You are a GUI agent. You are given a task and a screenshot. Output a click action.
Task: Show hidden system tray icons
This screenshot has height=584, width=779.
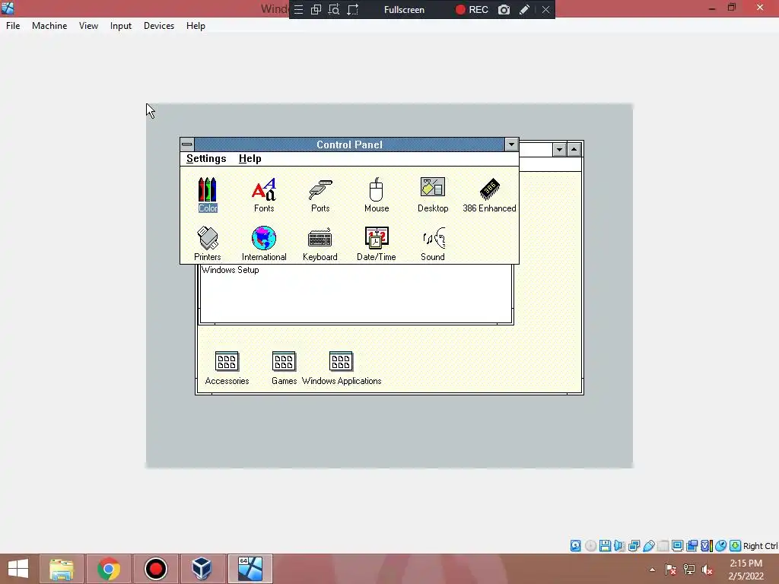point(652,570)
